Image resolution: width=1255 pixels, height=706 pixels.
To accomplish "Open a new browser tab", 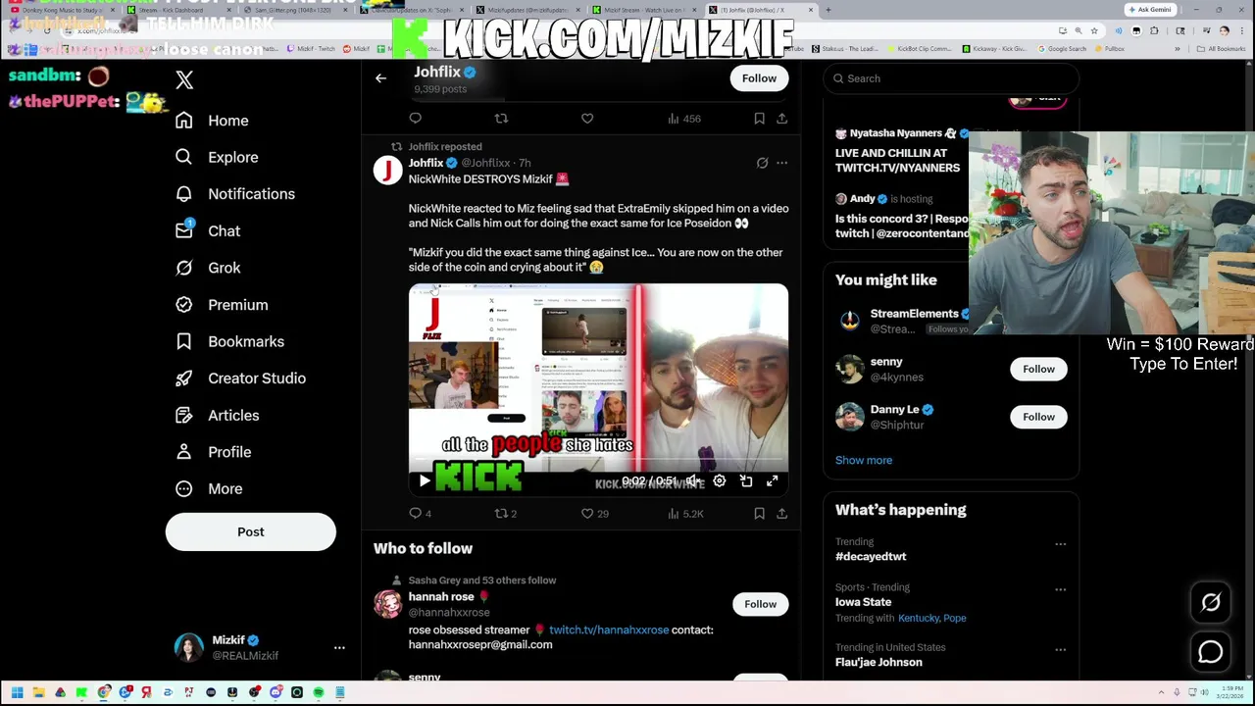I will [x=828, y=10].
